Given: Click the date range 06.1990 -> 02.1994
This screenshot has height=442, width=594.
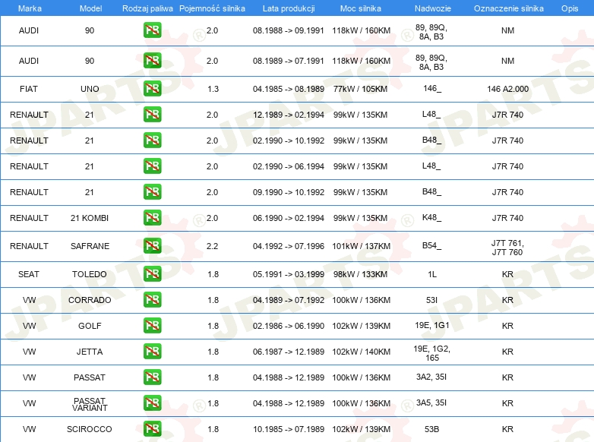Looking at the screenshot, I should pyautogui.click(x=289, y=218).
